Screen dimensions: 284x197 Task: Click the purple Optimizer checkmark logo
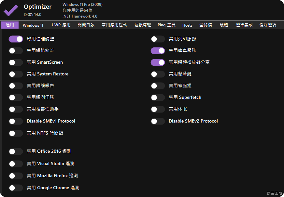click(11, 10)
